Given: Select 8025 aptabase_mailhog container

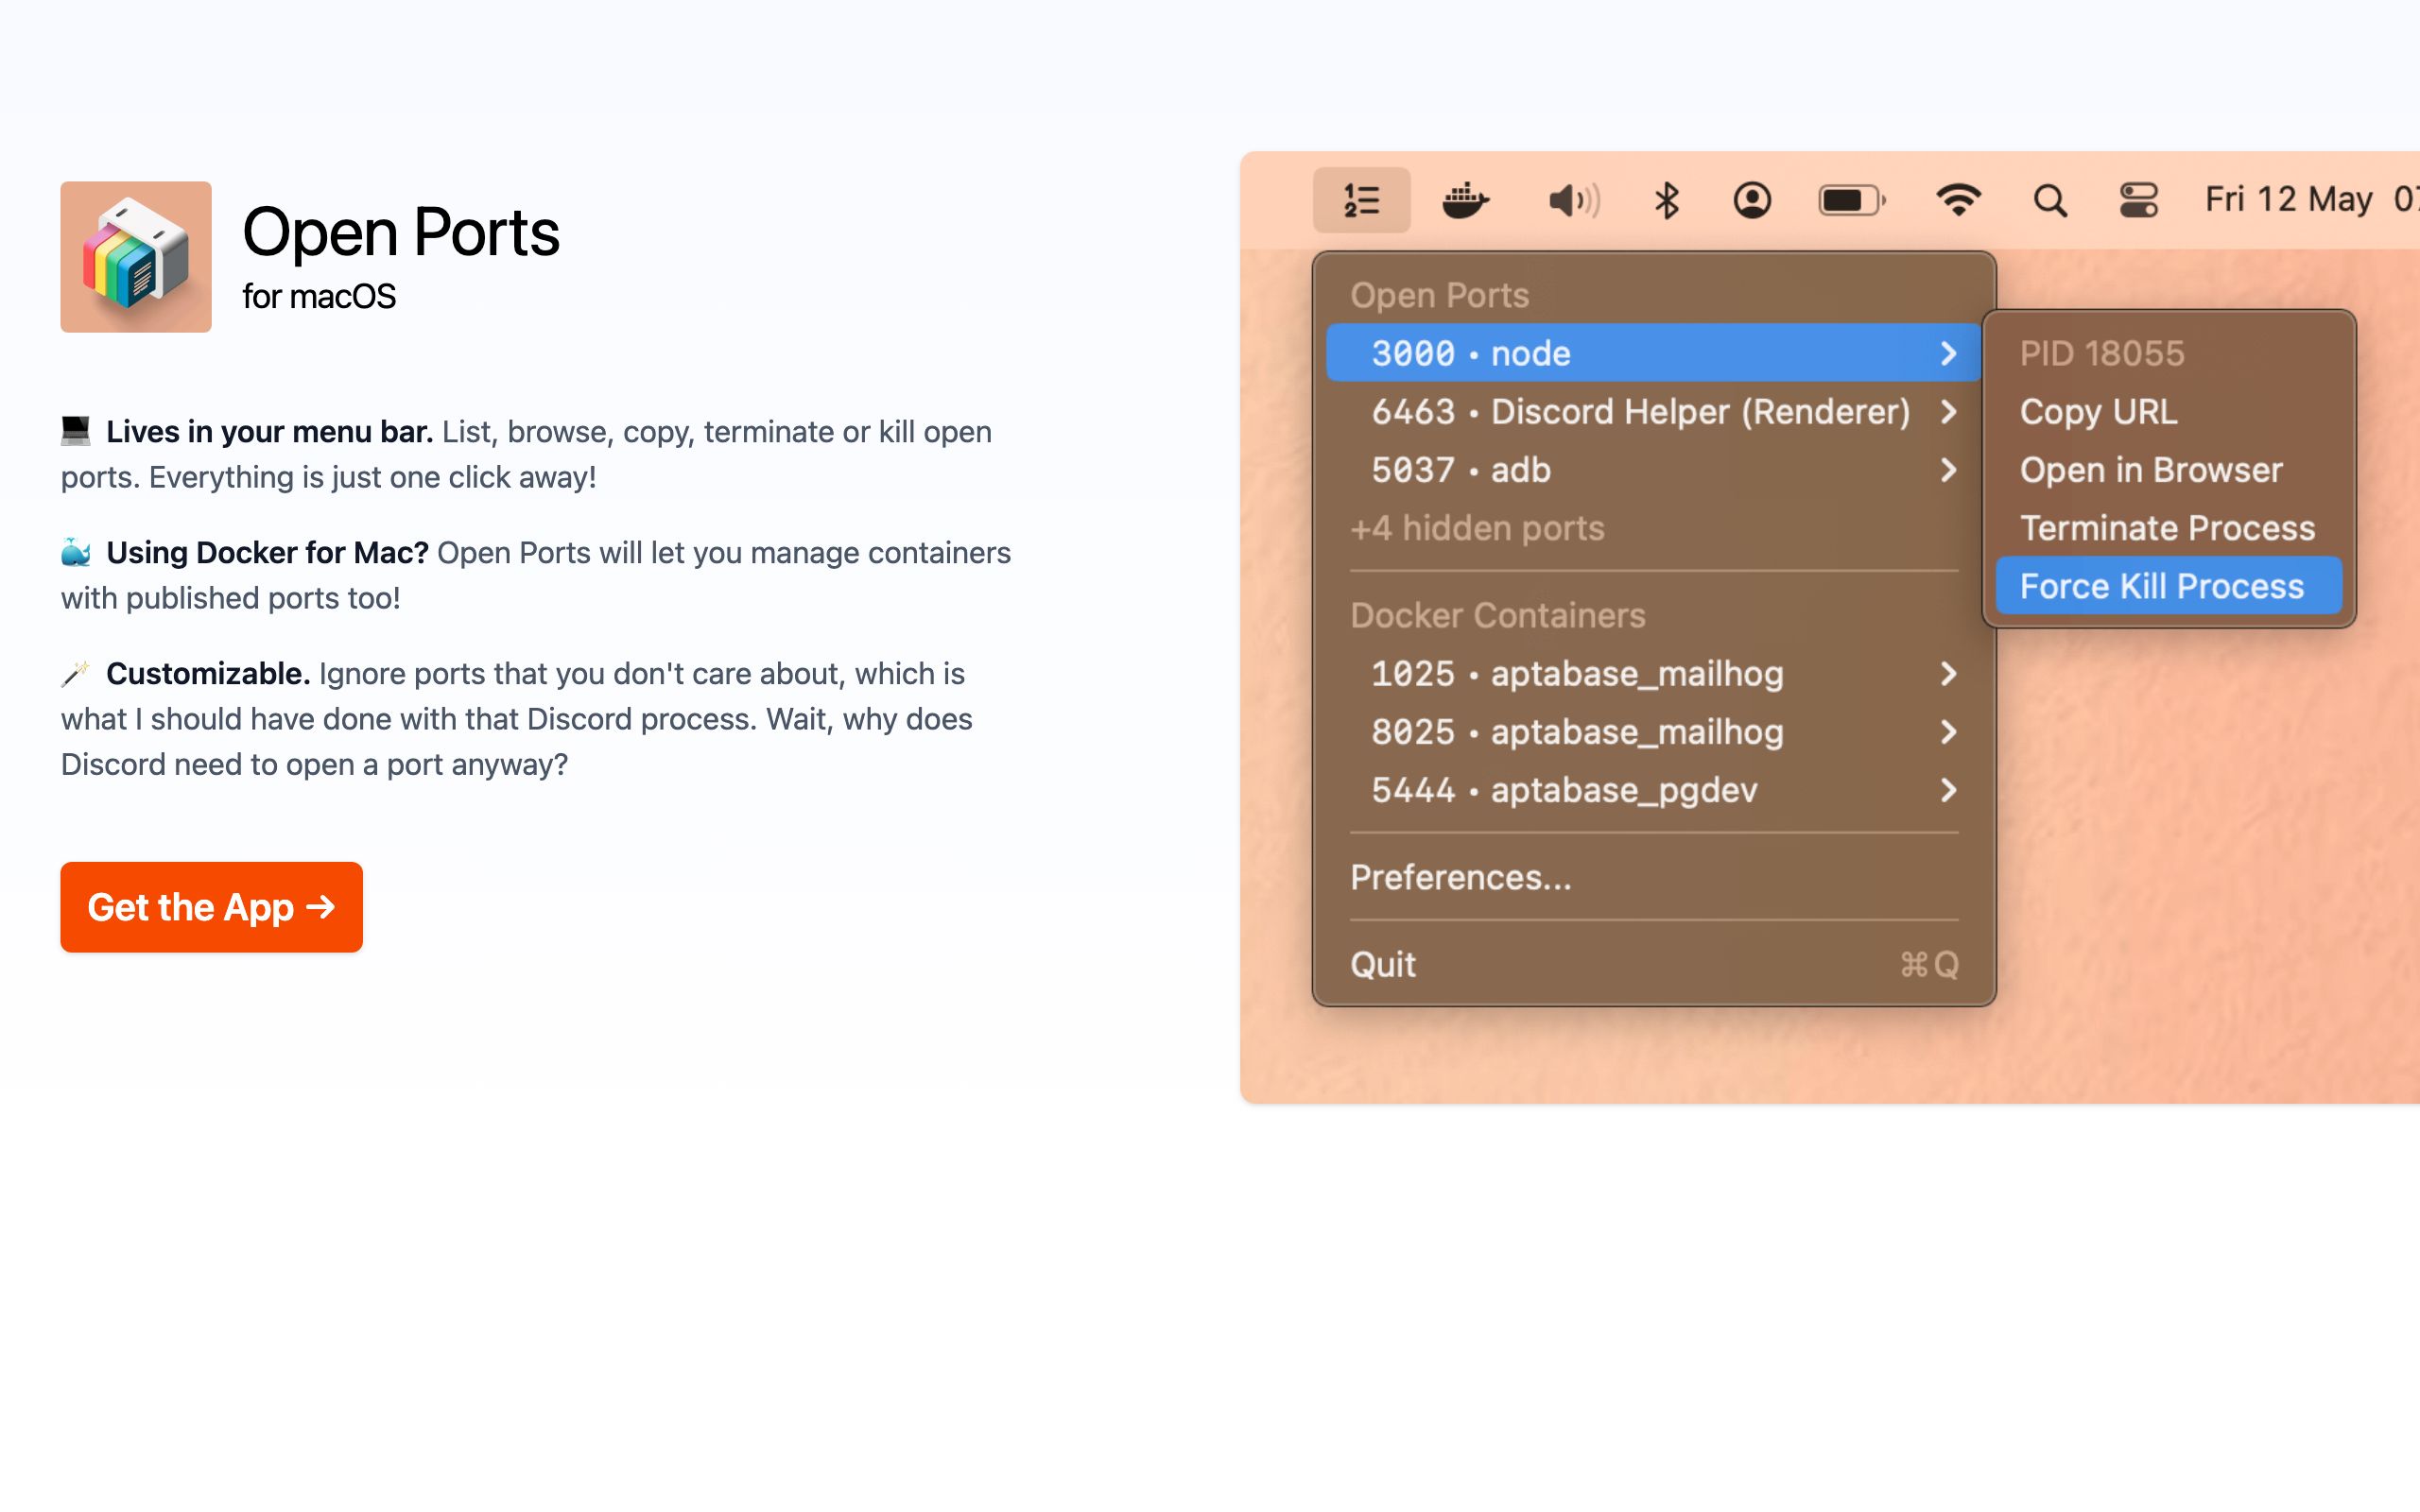Looking at the screenshot, I should pyautogui.click(x=1652, y=732).
